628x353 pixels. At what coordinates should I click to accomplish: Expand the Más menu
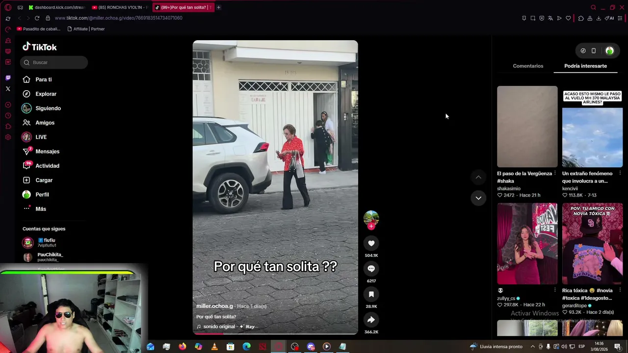35,209
